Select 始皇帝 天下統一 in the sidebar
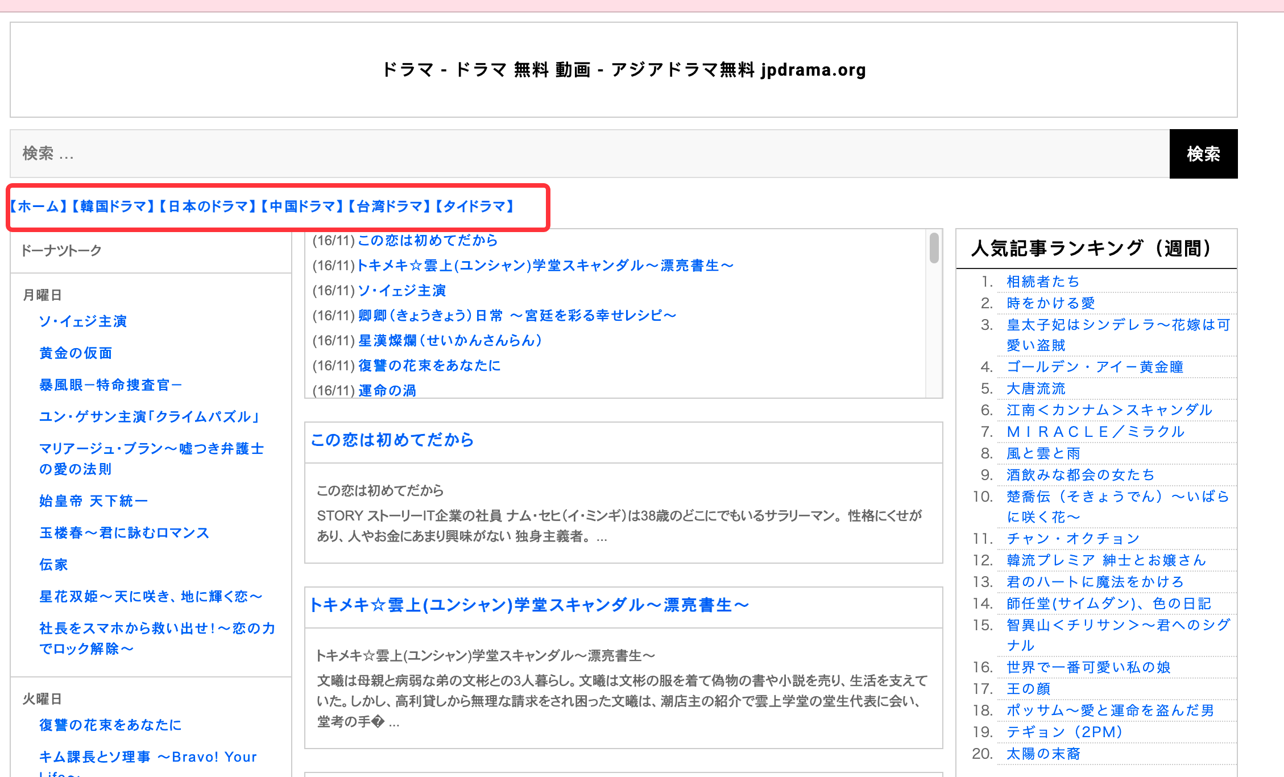This screenshot has width=1284, height=777. (94, 501)
